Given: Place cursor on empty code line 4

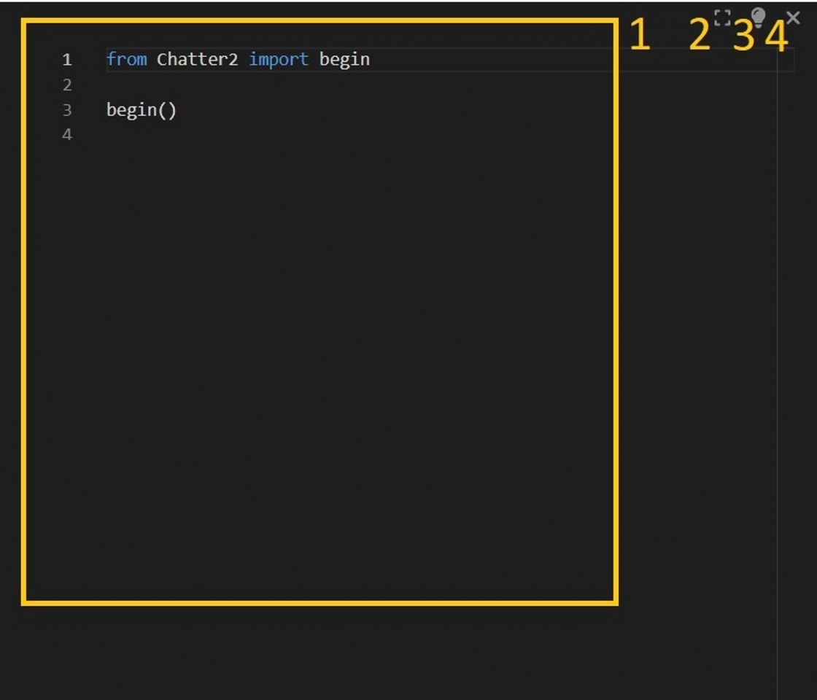Looking at the screenshot, I should click(x=360, y=135).
